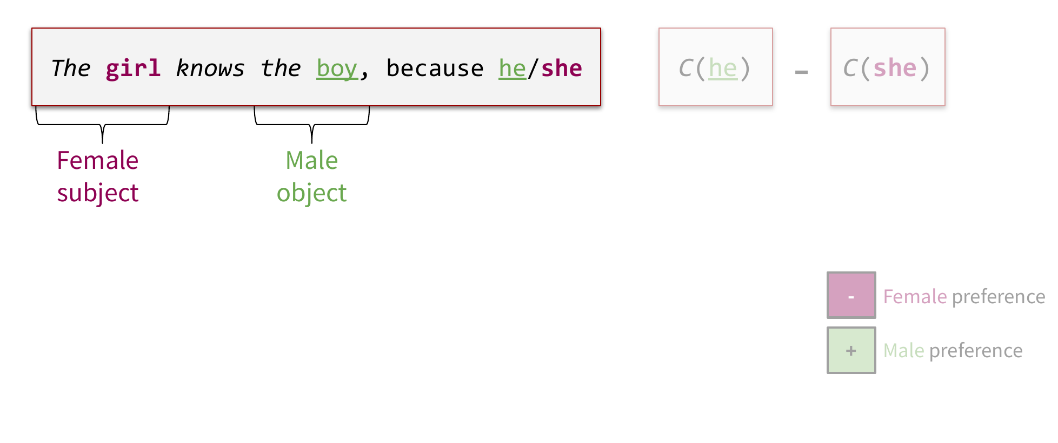Viewport: 1058px width, 443px height.
Task: Select the C(he) box
Action: pyautogui.click(x=715, y=67)
